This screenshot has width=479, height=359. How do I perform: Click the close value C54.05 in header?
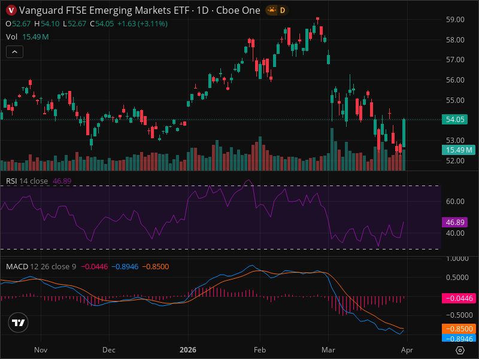coord(102,24)
